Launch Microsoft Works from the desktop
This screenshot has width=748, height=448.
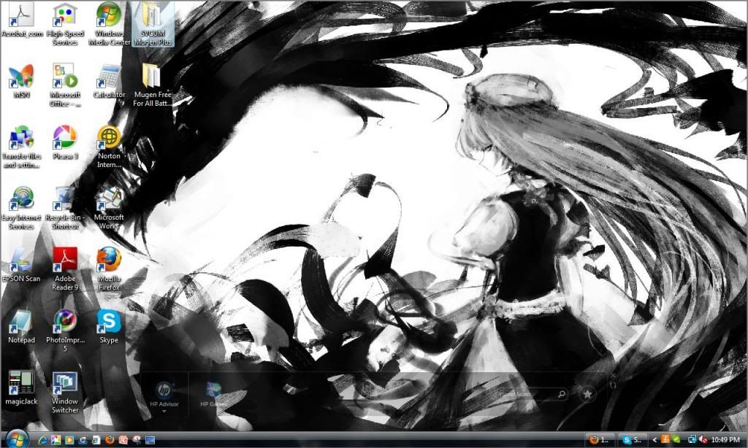[109, 209]
